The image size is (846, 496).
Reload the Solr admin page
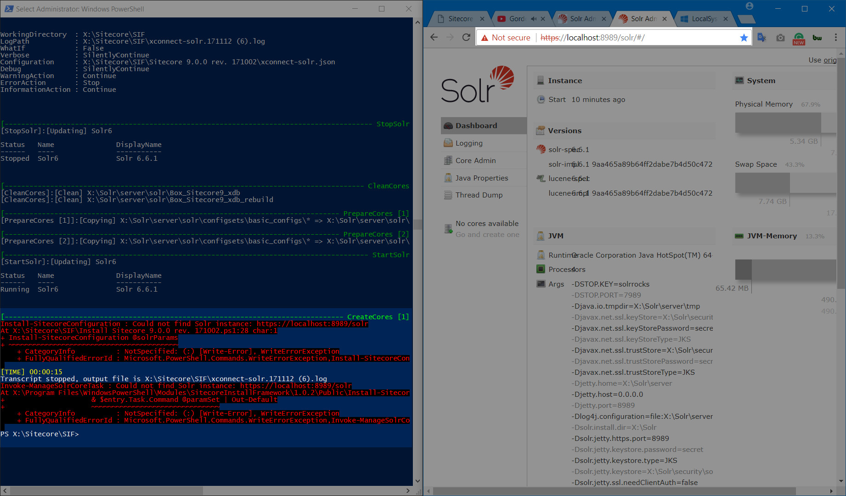[466, 38]
